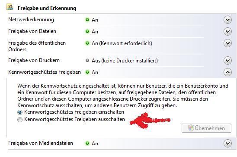Expand Freigabe des öffentlichen Ordners options
Viewport: 237px width, 157px height.
tap(227, 43)
